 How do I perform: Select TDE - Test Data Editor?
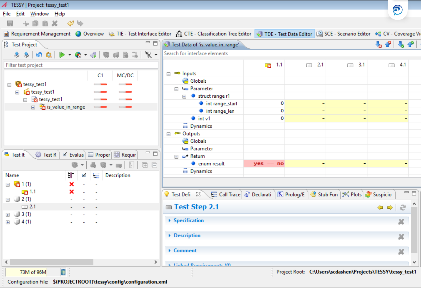coord(285,34)
